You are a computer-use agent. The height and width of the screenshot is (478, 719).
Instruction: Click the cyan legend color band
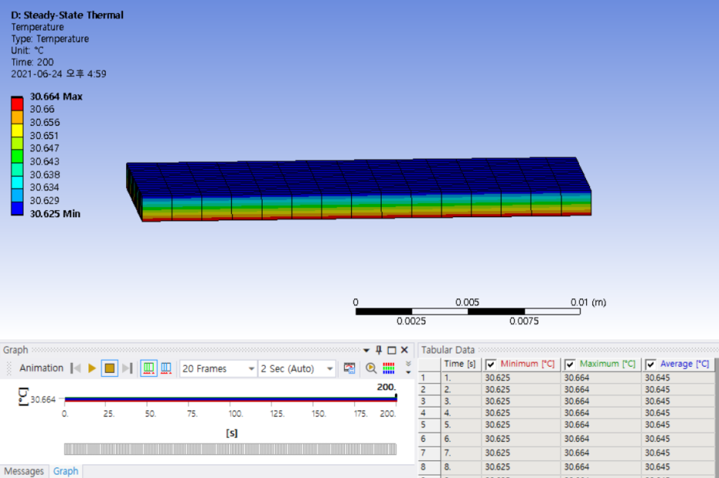coord(18,183)
